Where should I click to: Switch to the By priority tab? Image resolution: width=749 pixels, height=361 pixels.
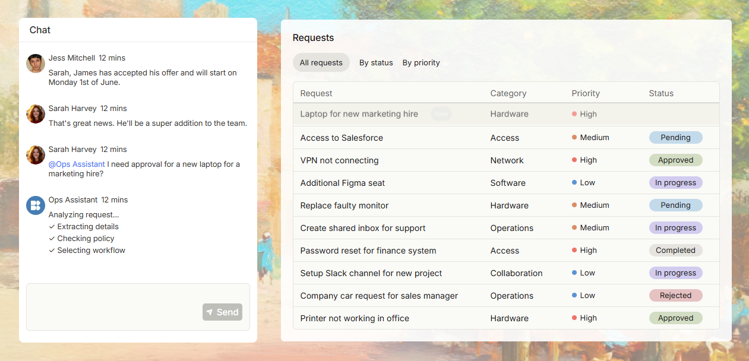[x=421, y=62]
